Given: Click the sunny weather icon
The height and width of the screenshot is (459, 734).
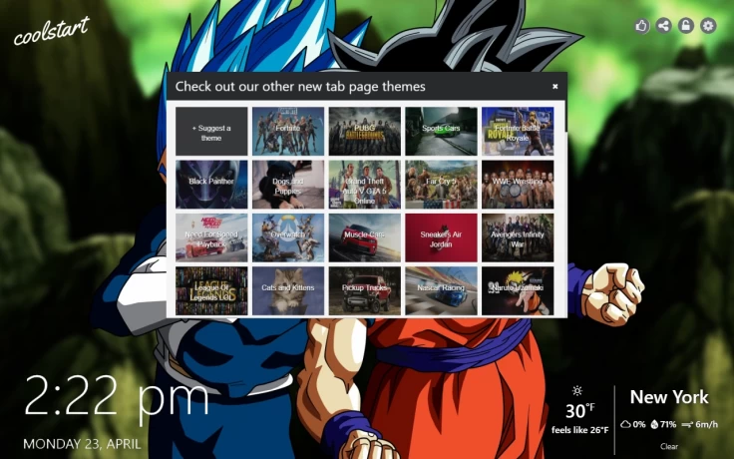Looking at the screenshot, I should tap(577, 390).
